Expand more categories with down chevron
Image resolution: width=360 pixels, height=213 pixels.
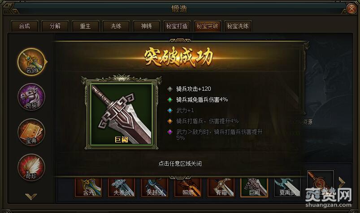(31, 196)
